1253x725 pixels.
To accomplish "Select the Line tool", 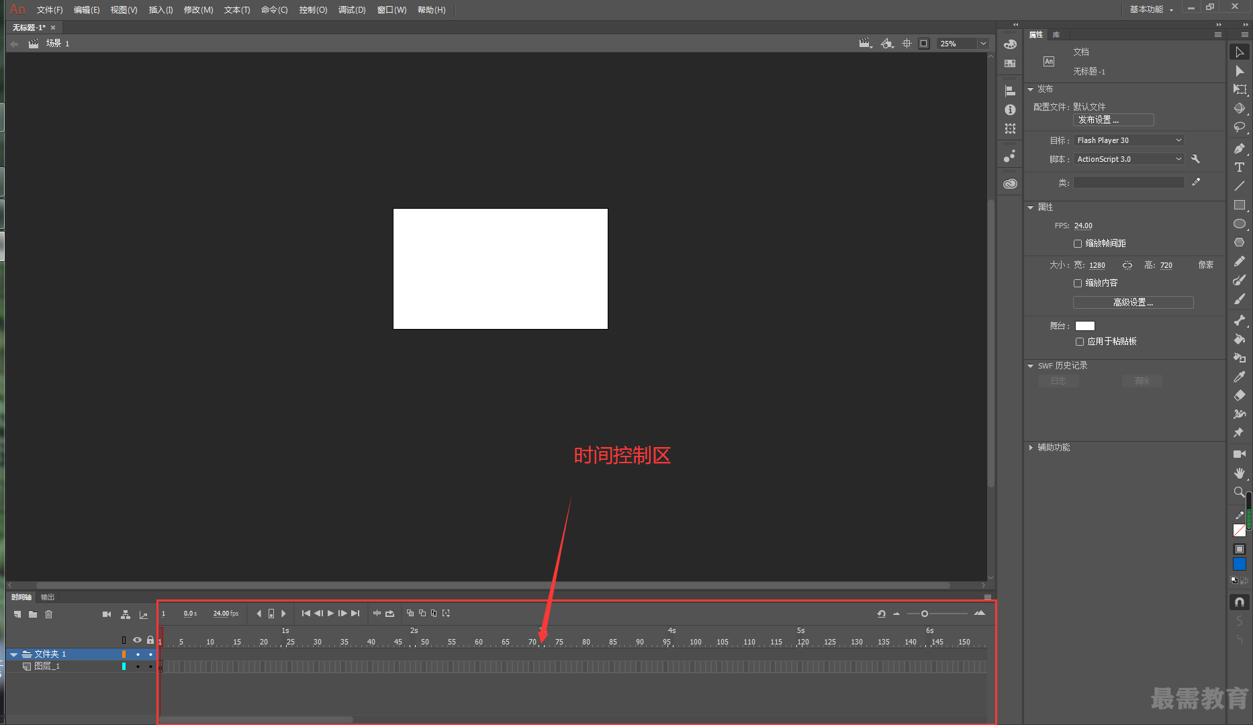I will point(1240,186).
